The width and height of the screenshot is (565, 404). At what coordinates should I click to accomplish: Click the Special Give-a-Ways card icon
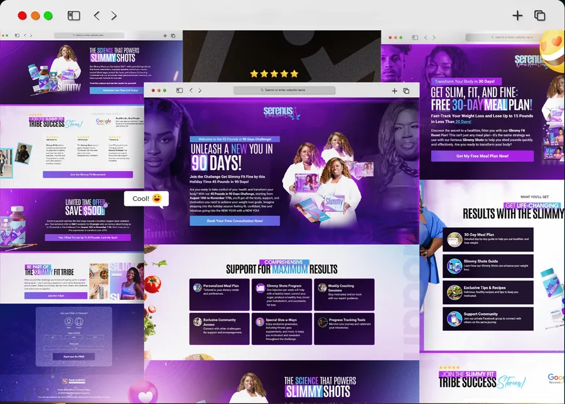[x=260, y=322]
